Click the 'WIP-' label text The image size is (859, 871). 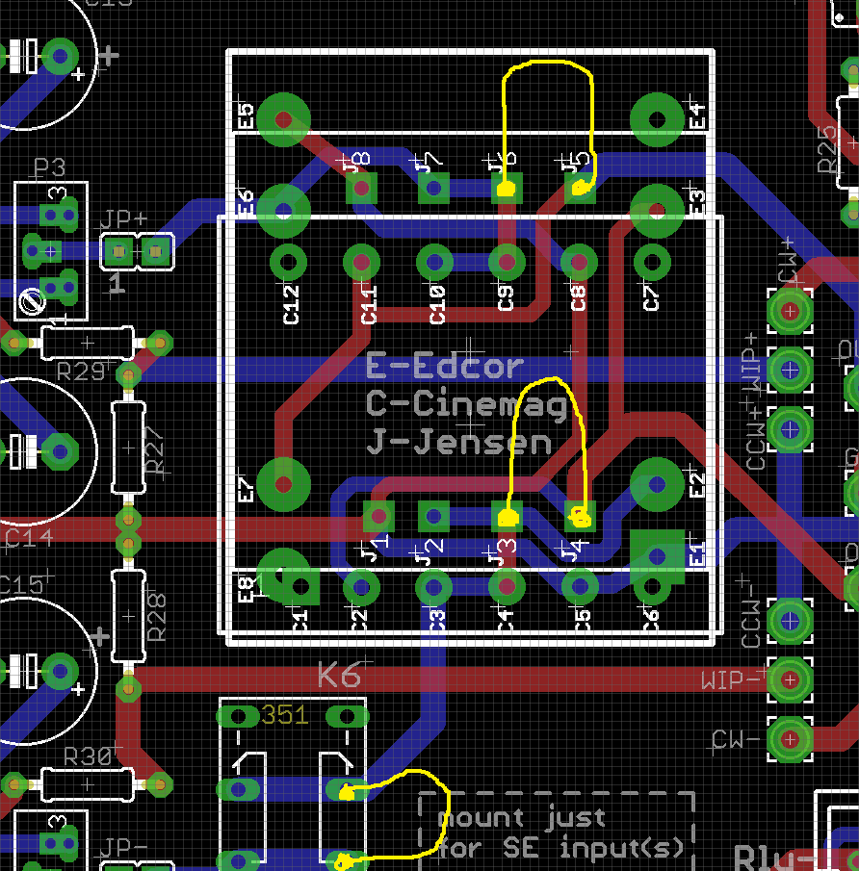click(x=731, y=679)
